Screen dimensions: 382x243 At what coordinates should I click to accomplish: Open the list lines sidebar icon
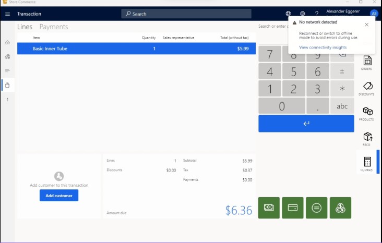7,71
